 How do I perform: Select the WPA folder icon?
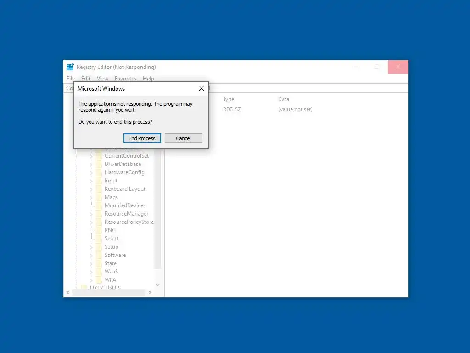(x=99, y=280)
